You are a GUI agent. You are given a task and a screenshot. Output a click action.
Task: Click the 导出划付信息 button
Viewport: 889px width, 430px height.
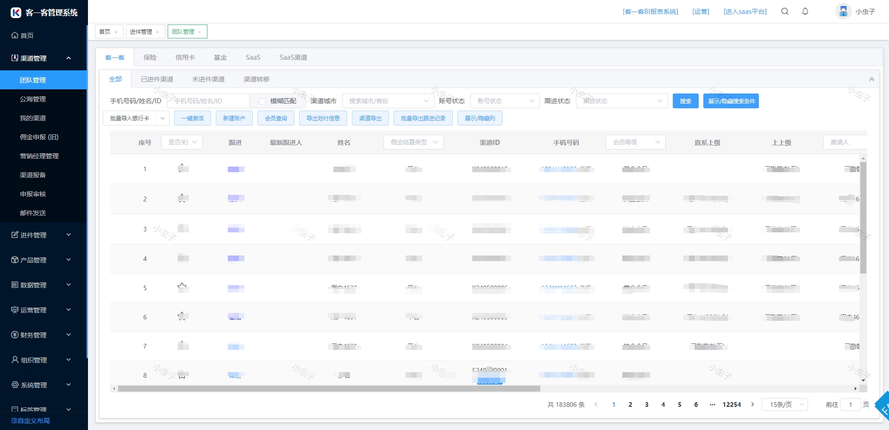[x=323, y=118]
